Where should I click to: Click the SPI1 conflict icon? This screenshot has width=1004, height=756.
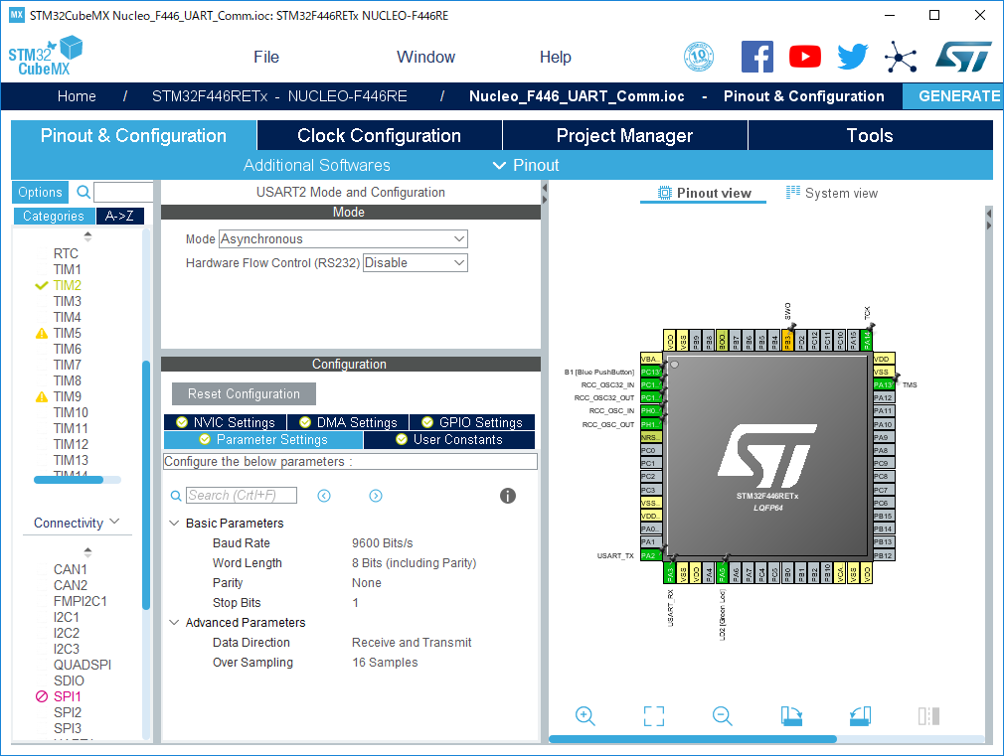click(42, 696)
